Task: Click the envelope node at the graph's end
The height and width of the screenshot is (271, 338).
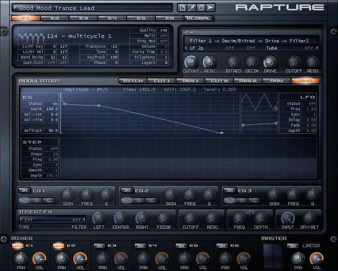Action: point(222,133)
